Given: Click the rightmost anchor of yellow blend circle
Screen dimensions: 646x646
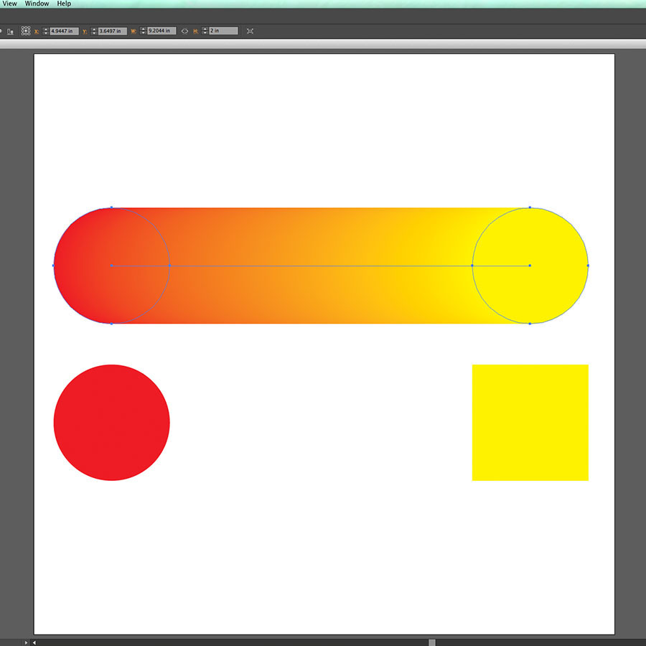Looking at the screenshot, I should point(588,266).
